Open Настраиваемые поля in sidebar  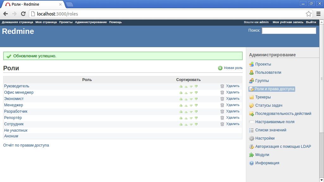point(275,122)
